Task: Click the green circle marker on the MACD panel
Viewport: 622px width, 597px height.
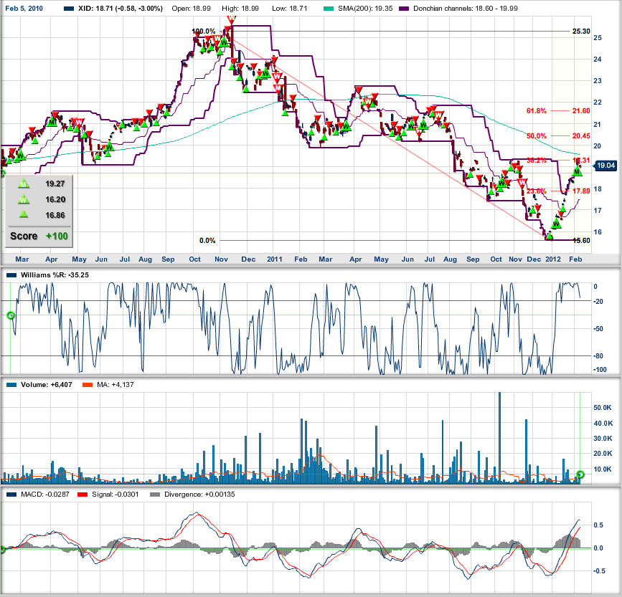Action: [2, 550]
